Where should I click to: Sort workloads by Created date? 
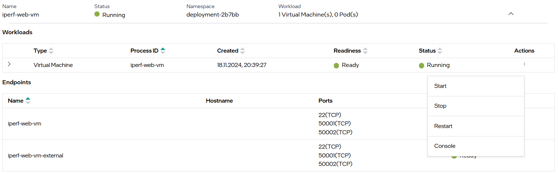[x=242, y=51]
